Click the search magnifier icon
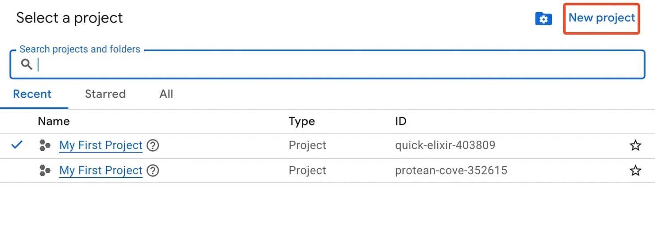The image size is (655, 251). coord(27,65)
